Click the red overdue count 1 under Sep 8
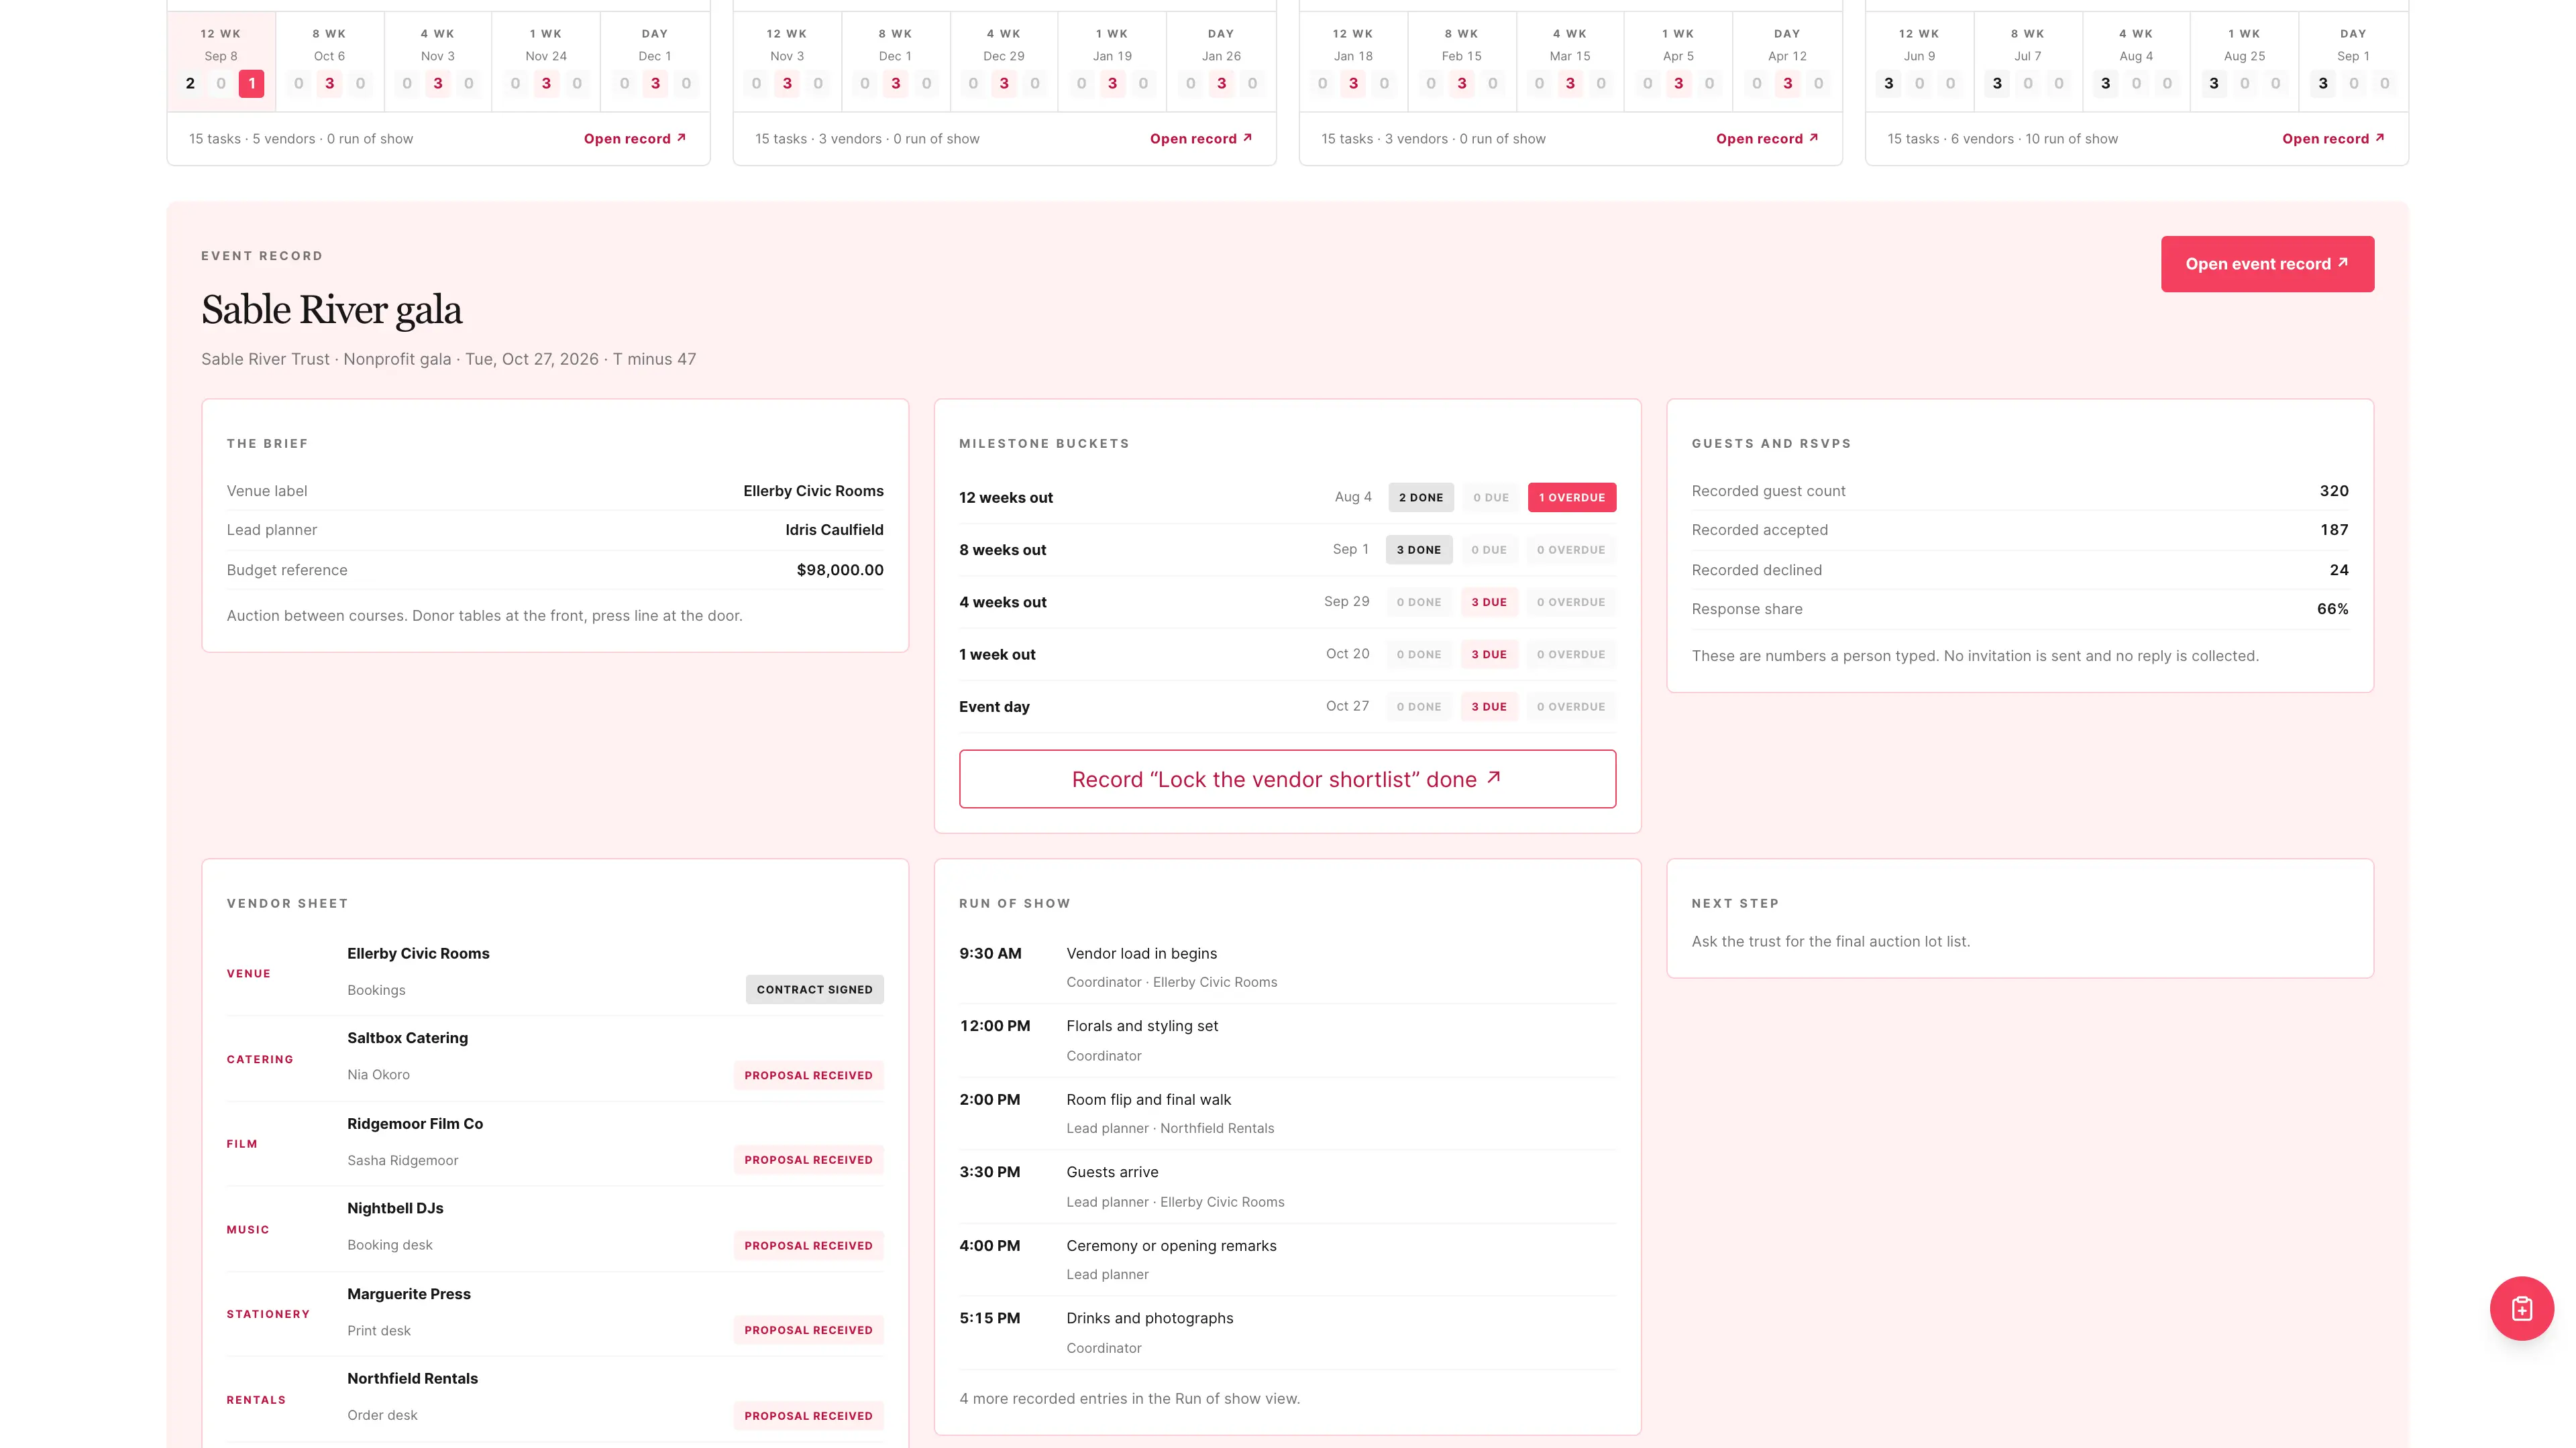Viewport: 2576px width, 1448px height. (252, 84)
